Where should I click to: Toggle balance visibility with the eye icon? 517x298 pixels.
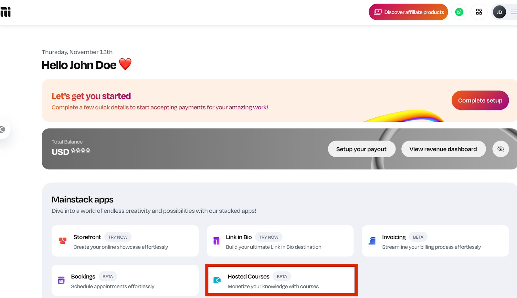point(501,149)
